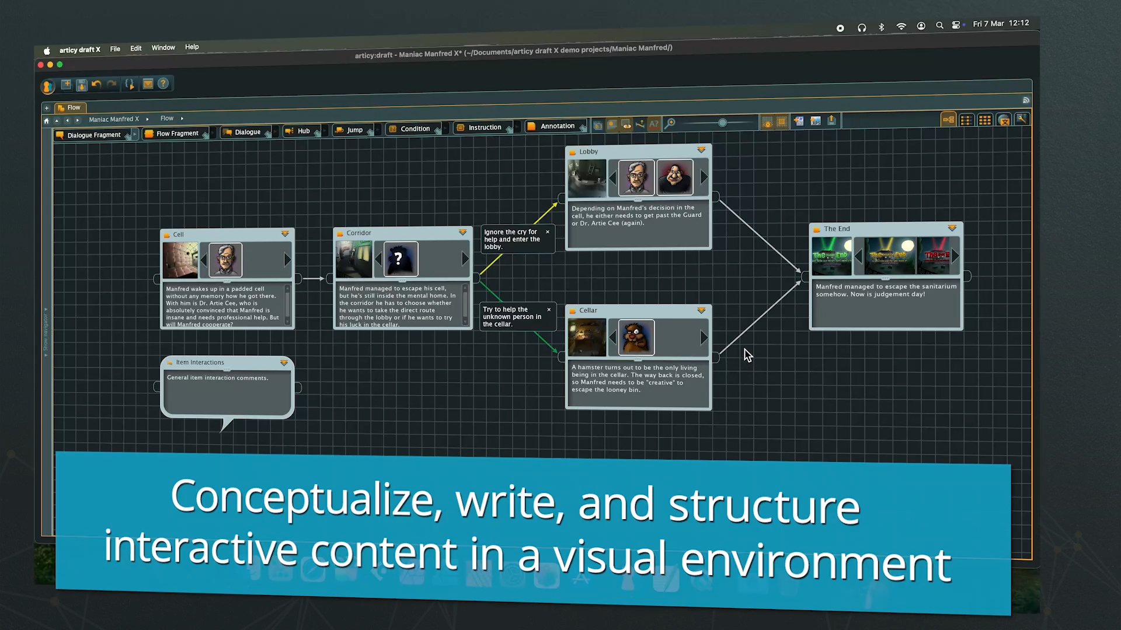Click the Word export icon on the toolbar
This screenshot has width=1121, height=630.
[799, 121]
